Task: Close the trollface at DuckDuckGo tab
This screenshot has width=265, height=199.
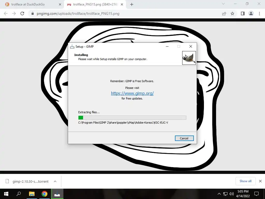Action: pyautogui.click(x=60, y=5)
